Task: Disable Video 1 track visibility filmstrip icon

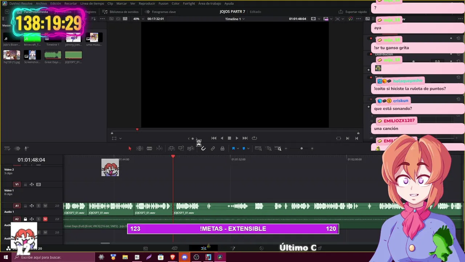Action: [39, 184]
